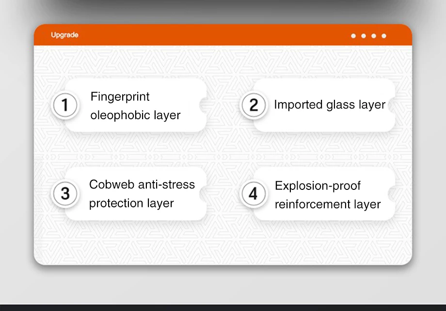Click the notch on the Cobweb card's right edge

pyautogui.click(x=204, y=194)
